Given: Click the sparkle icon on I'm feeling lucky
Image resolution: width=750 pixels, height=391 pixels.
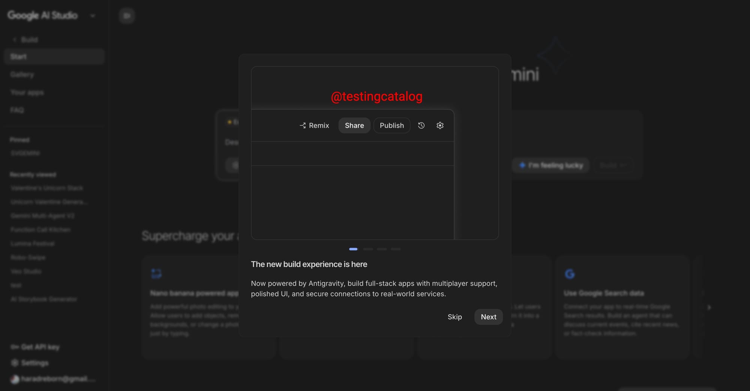Looking at the screenshot, I should (x=522, y=165).
